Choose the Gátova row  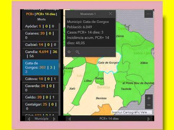41,79
